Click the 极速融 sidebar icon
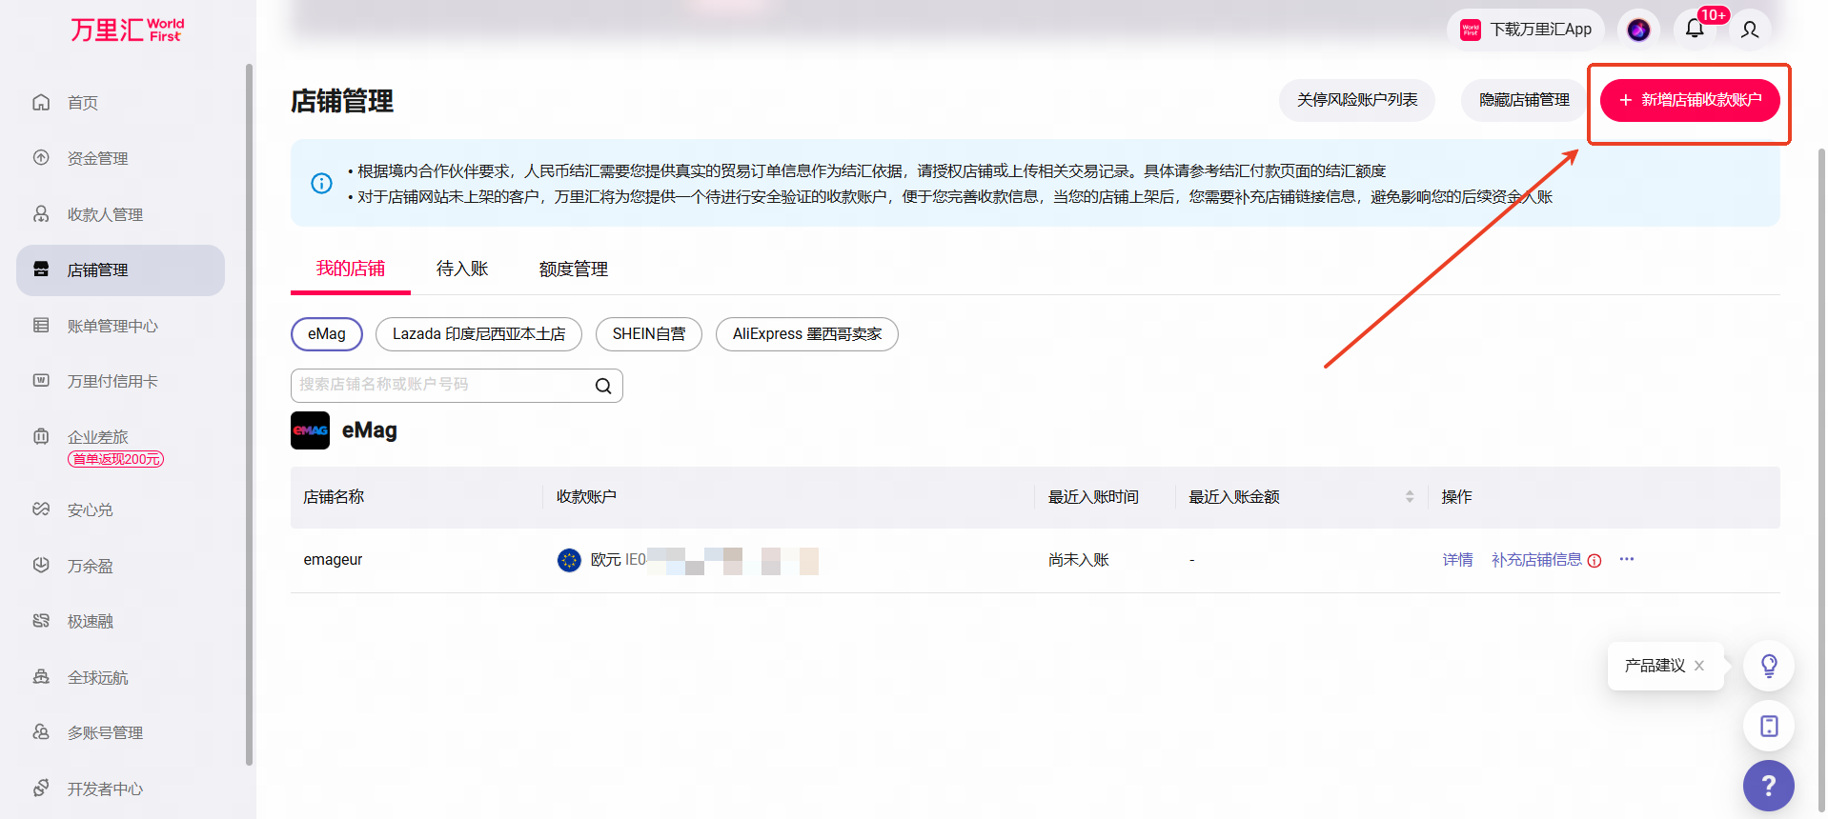This screenshot has width=1828, height=819. click(x=41, y=621)
